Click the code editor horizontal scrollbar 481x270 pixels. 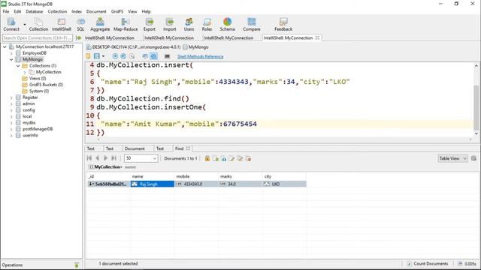[x=284, y=139]
